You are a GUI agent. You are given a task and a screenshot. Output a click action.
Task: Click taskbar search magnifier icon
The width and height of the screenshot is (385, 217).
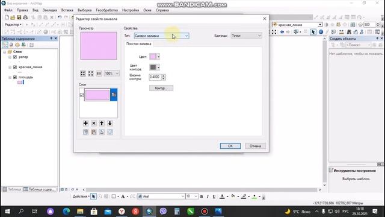pyautogui.click(x=21, y=212)
